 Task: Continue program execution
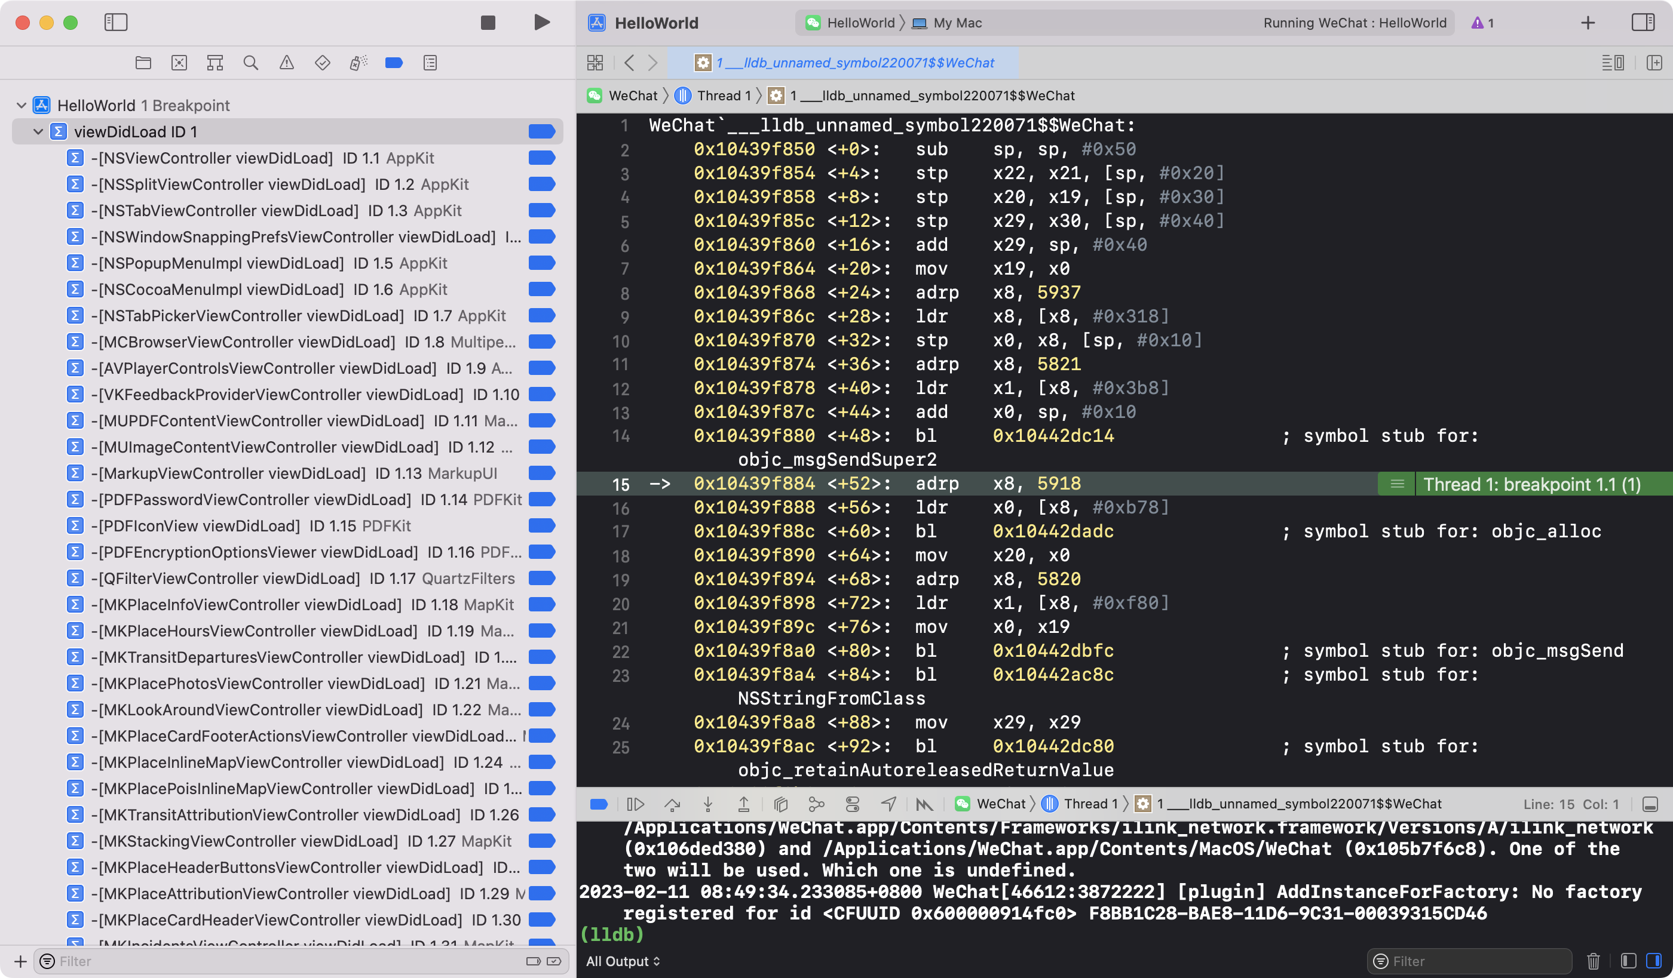tap(635, 804)
